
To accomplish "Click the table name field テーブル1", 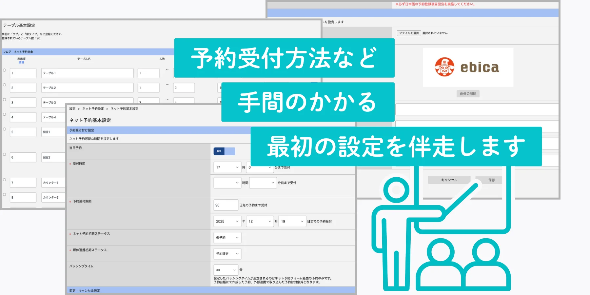I will tap(88, 73).
